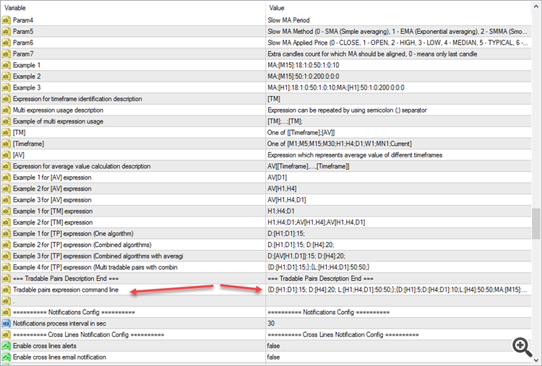This screenshot has width=542, height=366.
Task: Click the integer icon beside Notifications process interval
Action: point(6,323)
